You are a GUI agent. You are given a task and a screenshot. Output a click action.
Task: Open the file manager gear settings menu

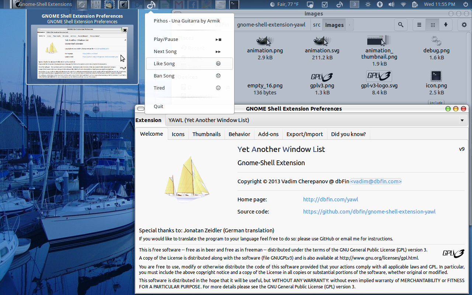[464, 25]
